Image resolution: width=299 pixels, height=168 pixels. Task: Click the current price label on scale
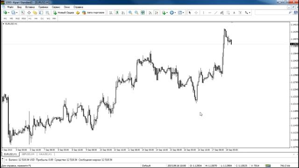[294, 44]
